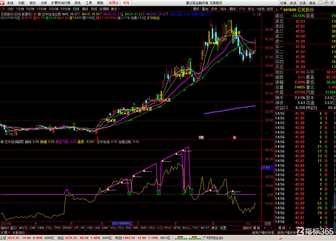Open 系统 menu
Viewport: 336px width, 241px height.
(x=10, y=3)
